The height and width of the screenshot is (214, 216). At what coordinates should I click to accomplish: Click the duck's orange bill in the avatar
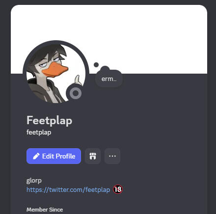tap(54, 70)
